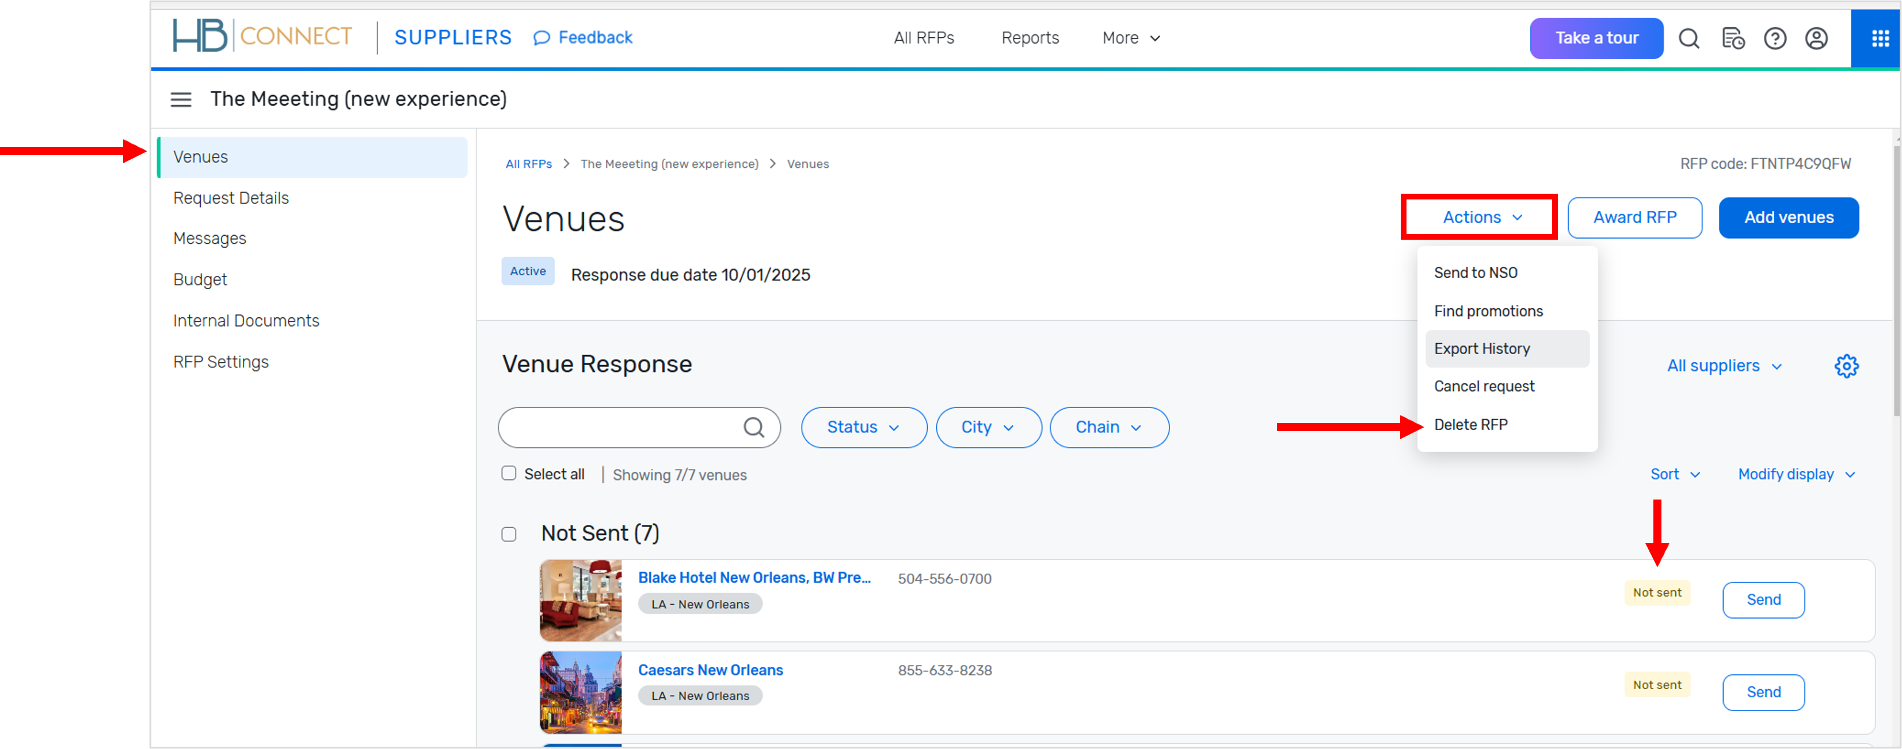Click the Feedback chat bubble icon
Viewport: 1902px width, 749px height.
pos(541,39)
